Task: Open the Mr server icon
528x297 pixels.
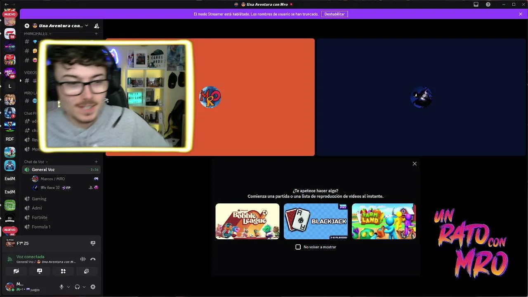Action: point(10,218)
